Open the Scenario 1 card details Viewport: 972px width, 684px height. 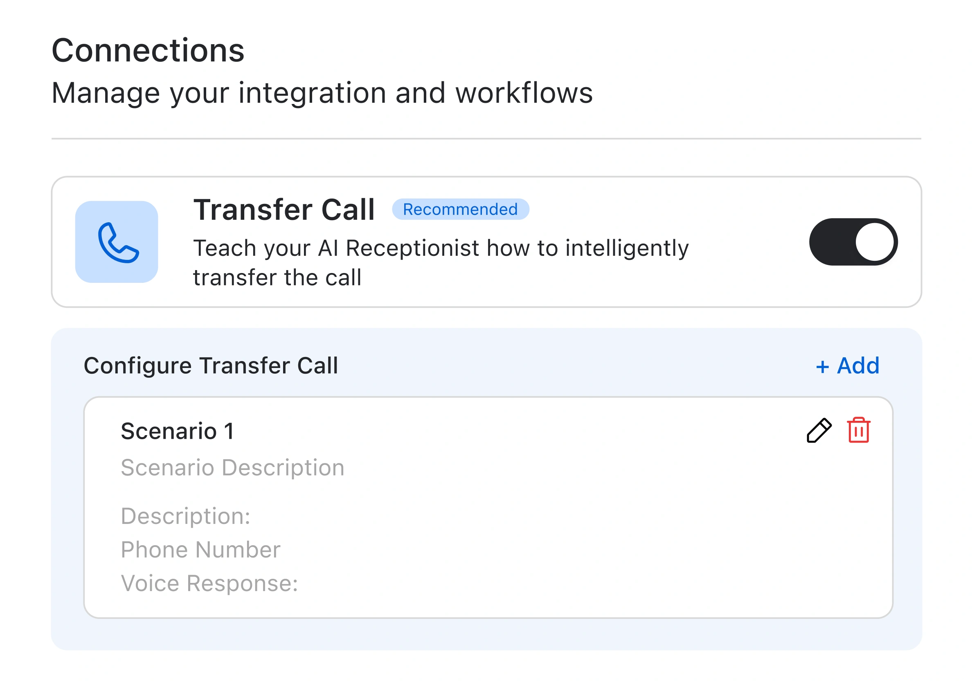click(178, 431)
